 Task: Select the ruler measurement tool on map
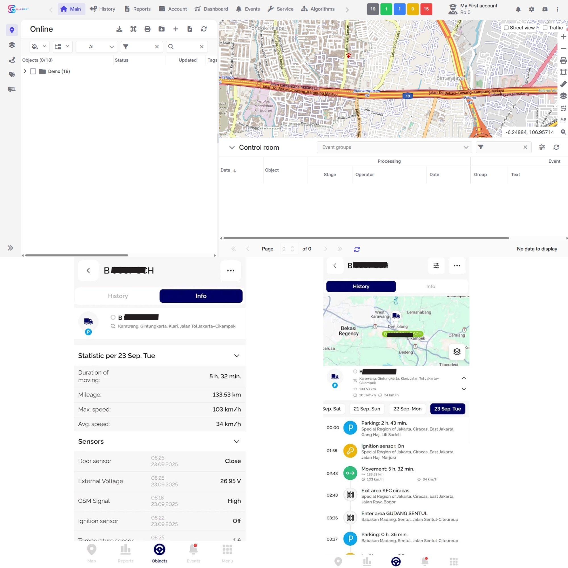click(x=563, y=84)
